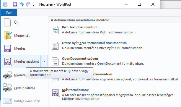
Task: Open the Fájl tab
Action: (x=9, y=12)
